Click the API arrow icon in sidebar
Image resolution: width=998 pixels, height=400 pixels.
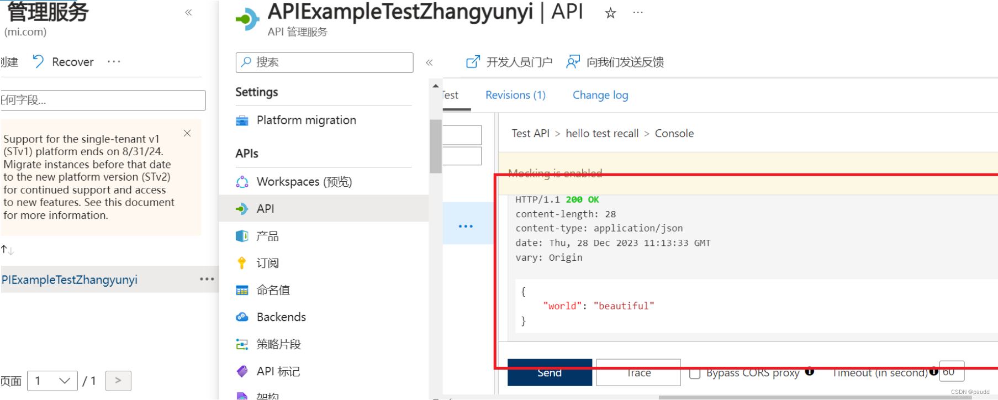[242, 209]
